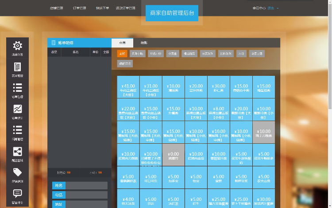Click the 单价 column header in 账单明细

pos(96,52)
